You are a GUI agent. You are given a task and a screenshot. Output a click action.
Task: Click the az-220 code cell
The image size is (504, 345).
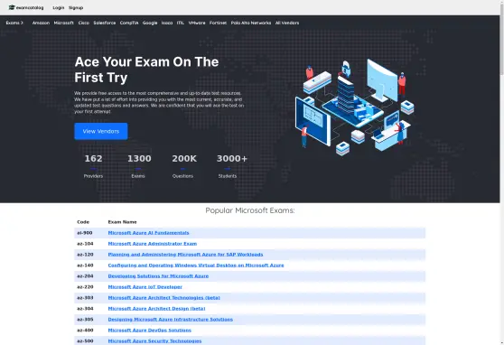click(85, 287)
